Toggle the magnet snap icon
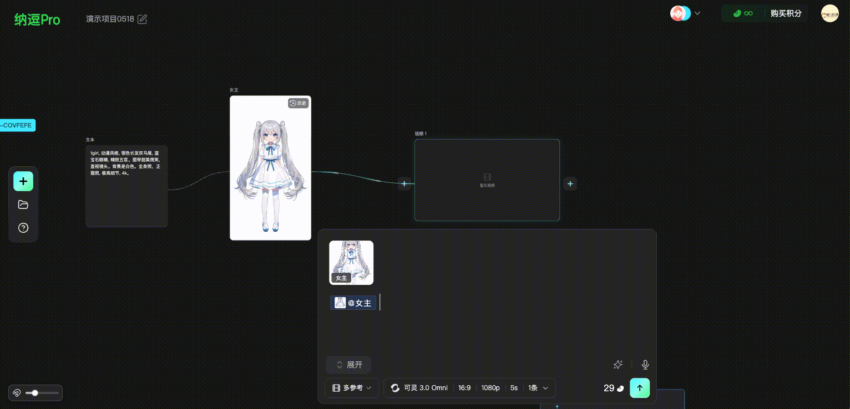850x409 pixels. pyautogui.click(x=17, y=393)
